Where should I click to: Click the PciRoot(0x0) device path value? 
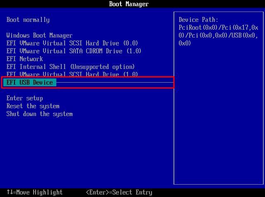pos(218,36)
